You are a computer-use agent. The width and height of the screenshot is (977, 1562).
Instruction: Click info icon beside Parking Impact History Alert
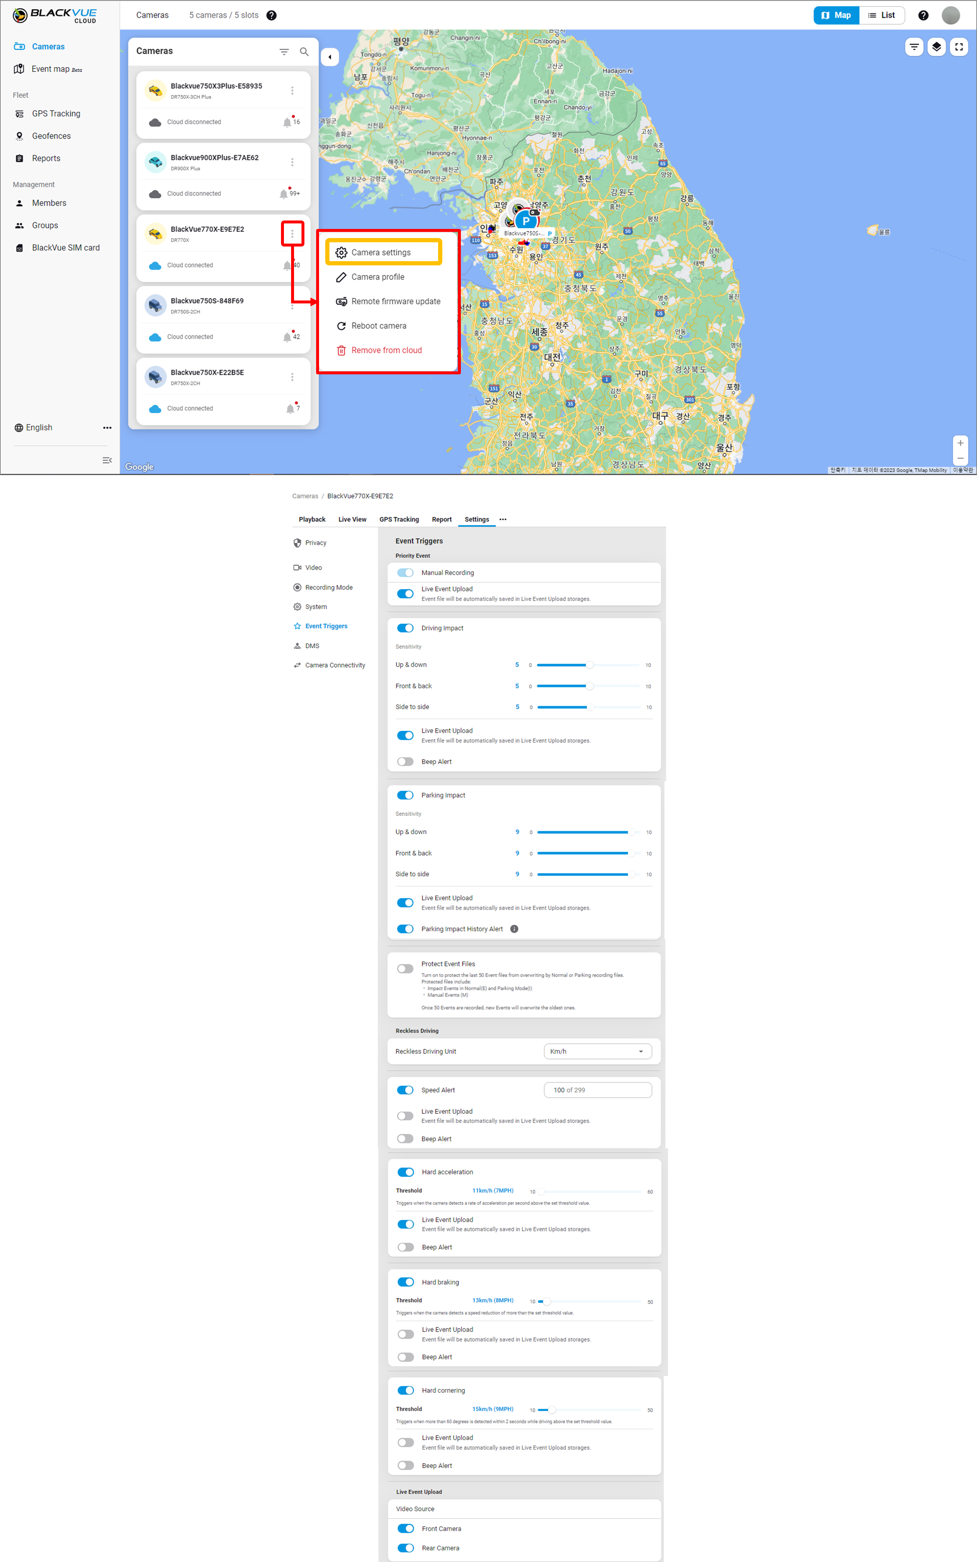tap(514, 929)
